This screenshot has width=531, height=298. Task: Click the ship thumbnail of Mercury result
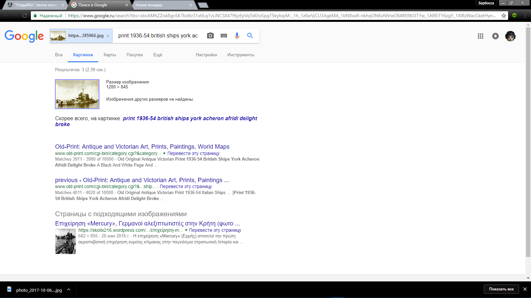(65, 241)
